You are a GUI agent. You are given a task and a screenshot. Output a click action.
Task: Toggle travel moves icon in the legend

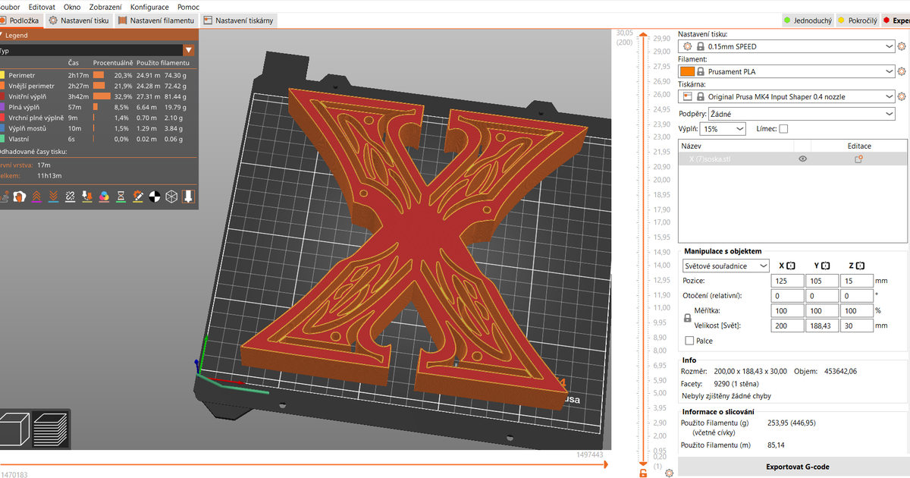pyautogui.click(x=5, y=196)
